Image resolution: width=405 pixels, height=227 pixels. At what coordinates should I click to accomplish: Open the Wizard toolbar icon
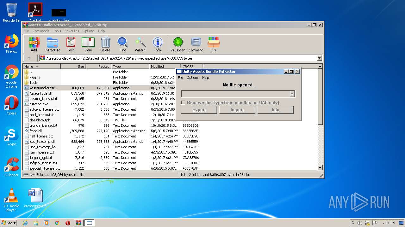tap(140, 44)
